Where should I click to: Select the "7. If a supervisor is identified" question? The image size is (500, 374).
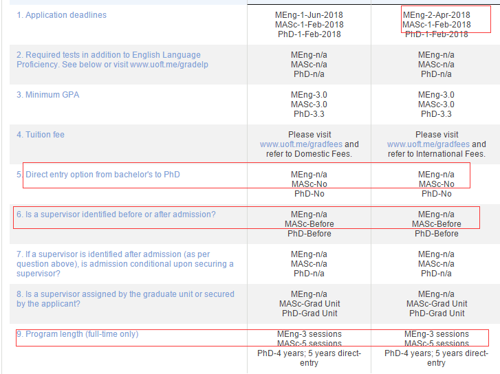[x=124, y=254]
